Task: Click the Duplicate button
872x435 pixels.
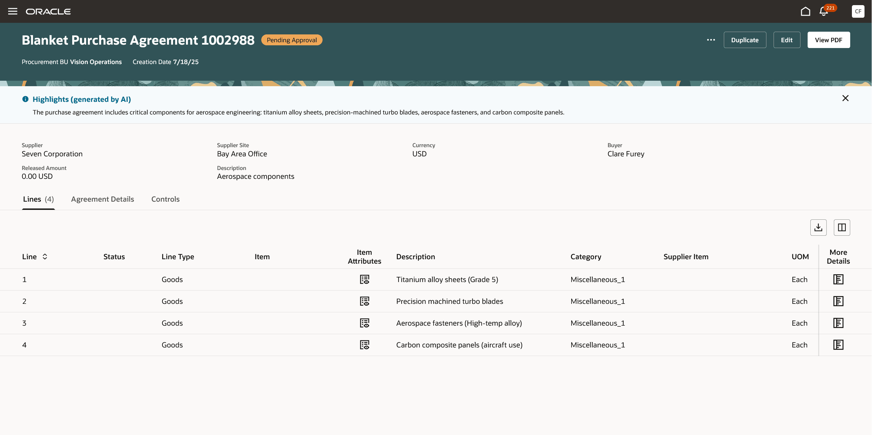Action: 745,40
